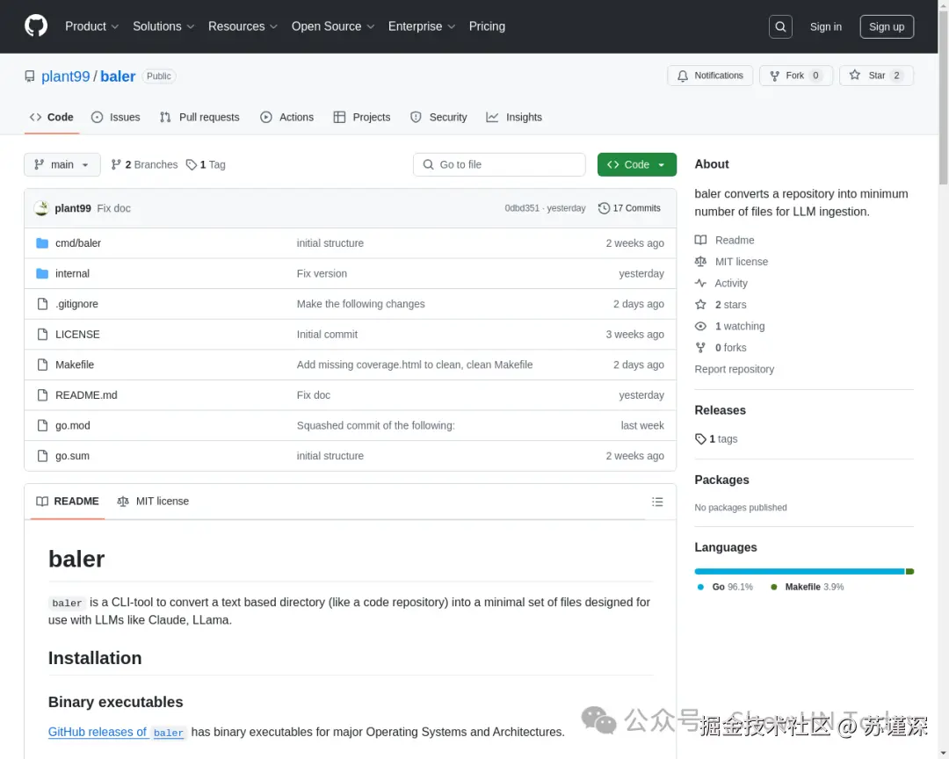Expand the Resources menu
This screenshot has height=759, width=949.
243,26
